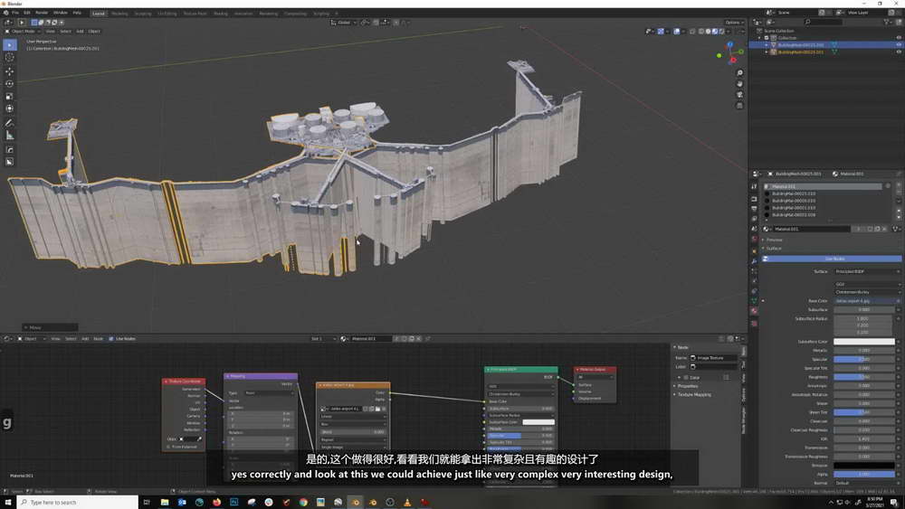
Task: Toggle camera view in the viewport
Action: pos(739,95)
